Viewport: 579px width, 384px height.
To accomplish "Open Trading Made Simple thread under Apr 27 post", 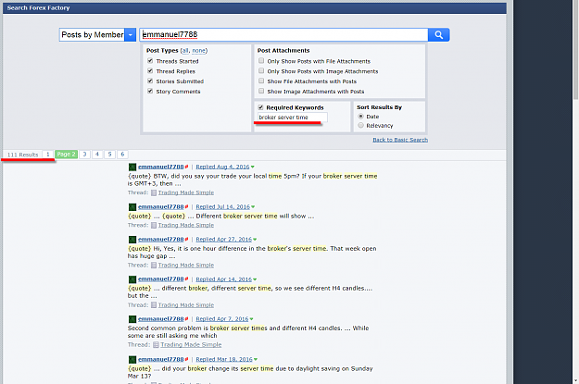I will (x=186, y=266).
